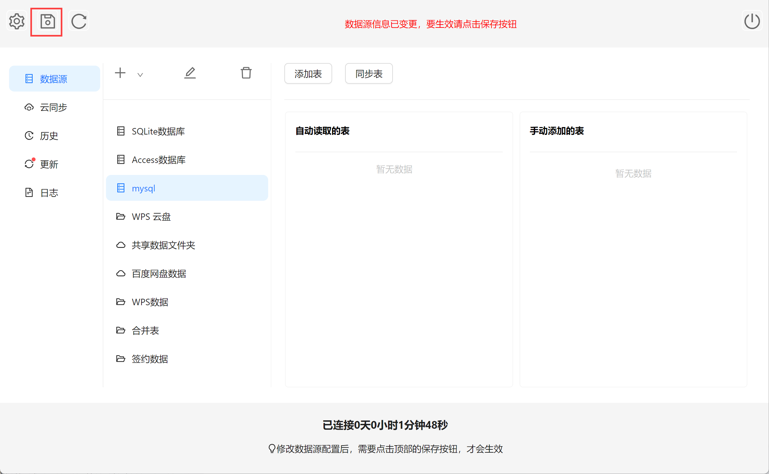Screen dimensions: 769x474
Task: Click the save disk icon
Action: click(47, 22)
